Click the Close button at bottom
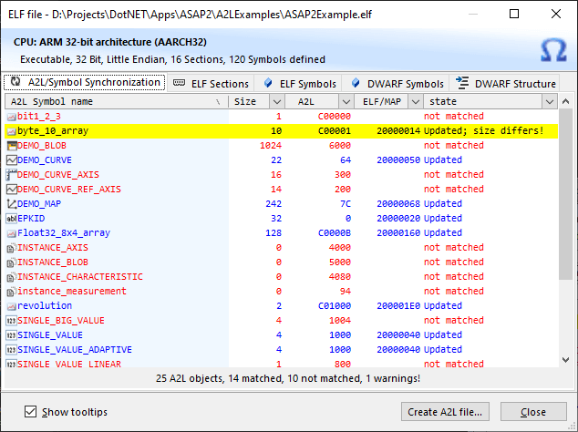The width and height of the screenshot is (578, 432). (x=533, y=412)
